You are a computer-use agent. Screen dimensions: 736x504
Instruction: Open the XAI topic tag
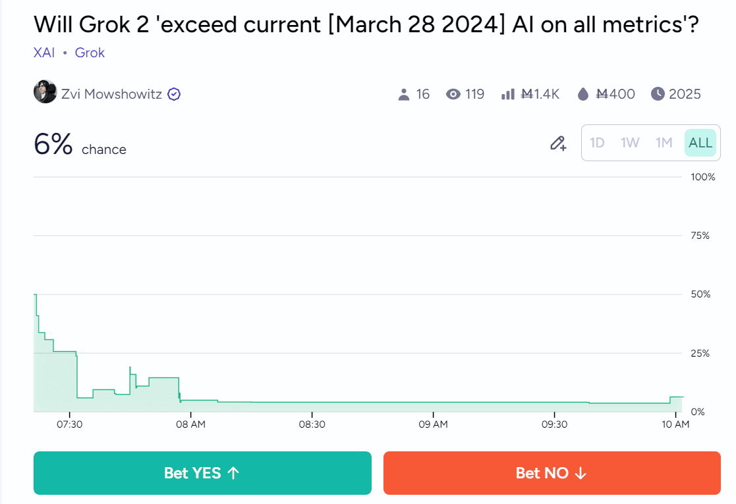[x=44, y=53]
